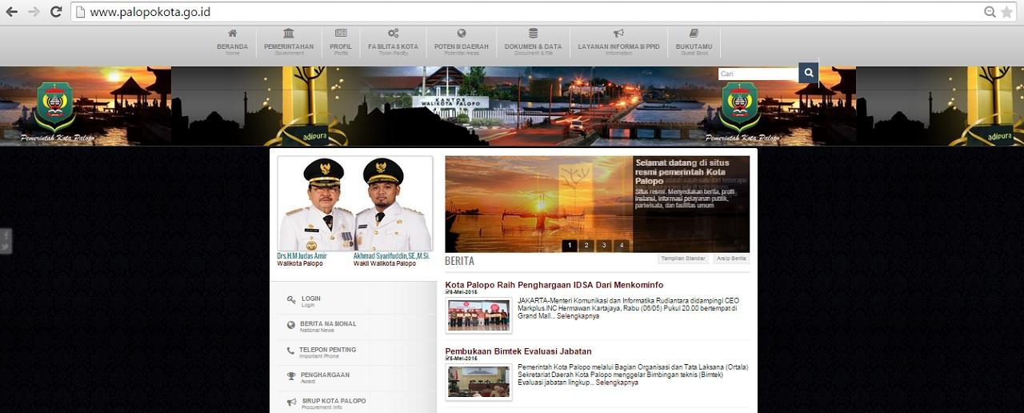Switch to slide 3 in the banner slider
Viewport: 1024px width, 413px height.
point(603,246)
